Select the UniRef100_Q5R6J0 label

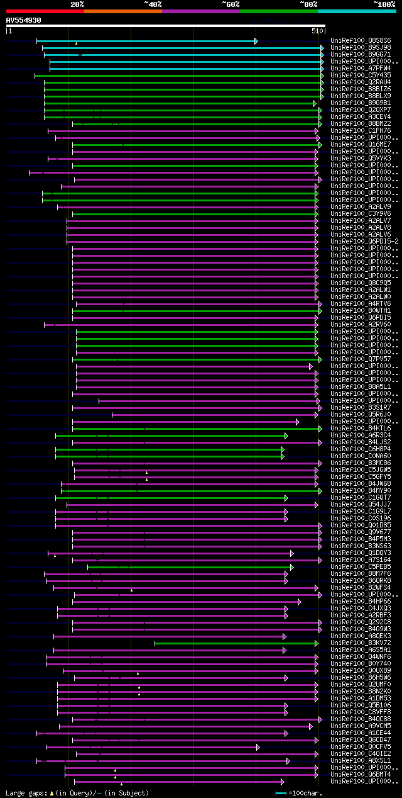[361, 415]
